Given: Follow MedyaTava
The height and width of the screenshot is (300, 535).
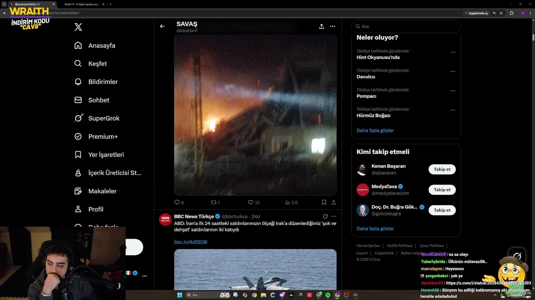Looking at the screenshot, I should click(x=442, y=190).
